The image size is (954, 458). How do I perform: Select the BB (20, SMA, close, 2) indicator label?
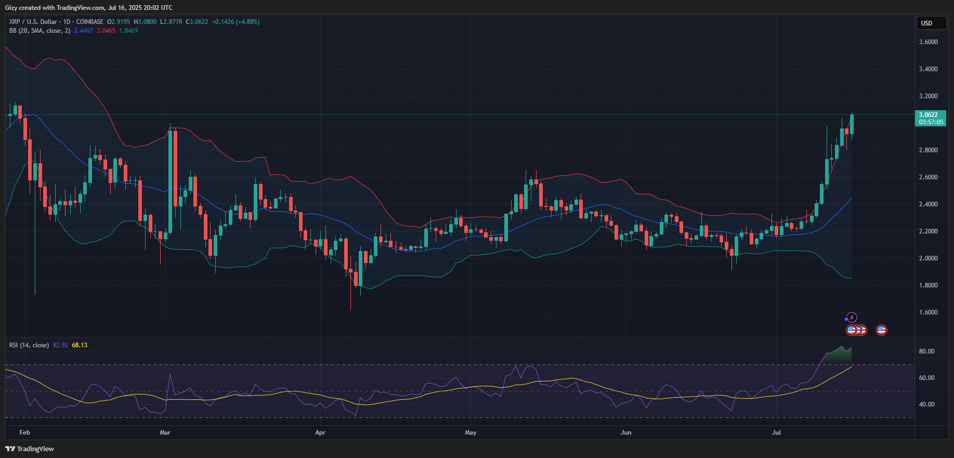pos(40,31)
